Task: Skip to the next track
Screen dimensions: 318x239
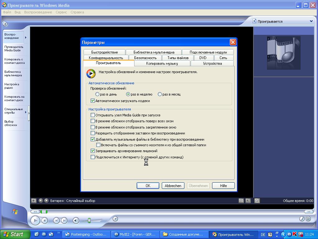Action: click(x=64, y=221)
